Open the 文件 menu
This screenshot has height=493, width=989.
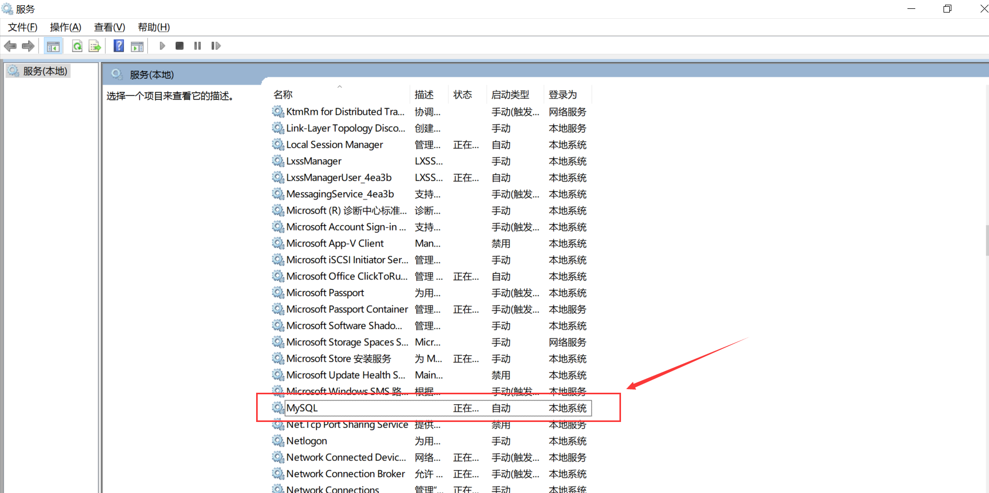[21, 27]
